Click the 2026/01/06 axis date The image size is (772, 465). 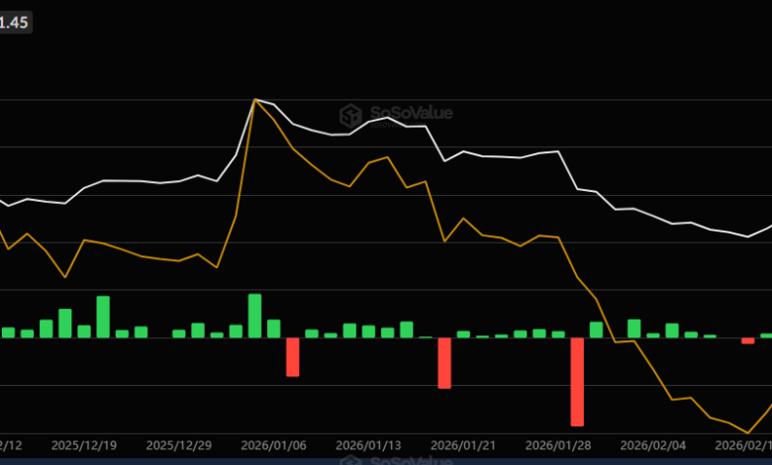coord(273,446)
